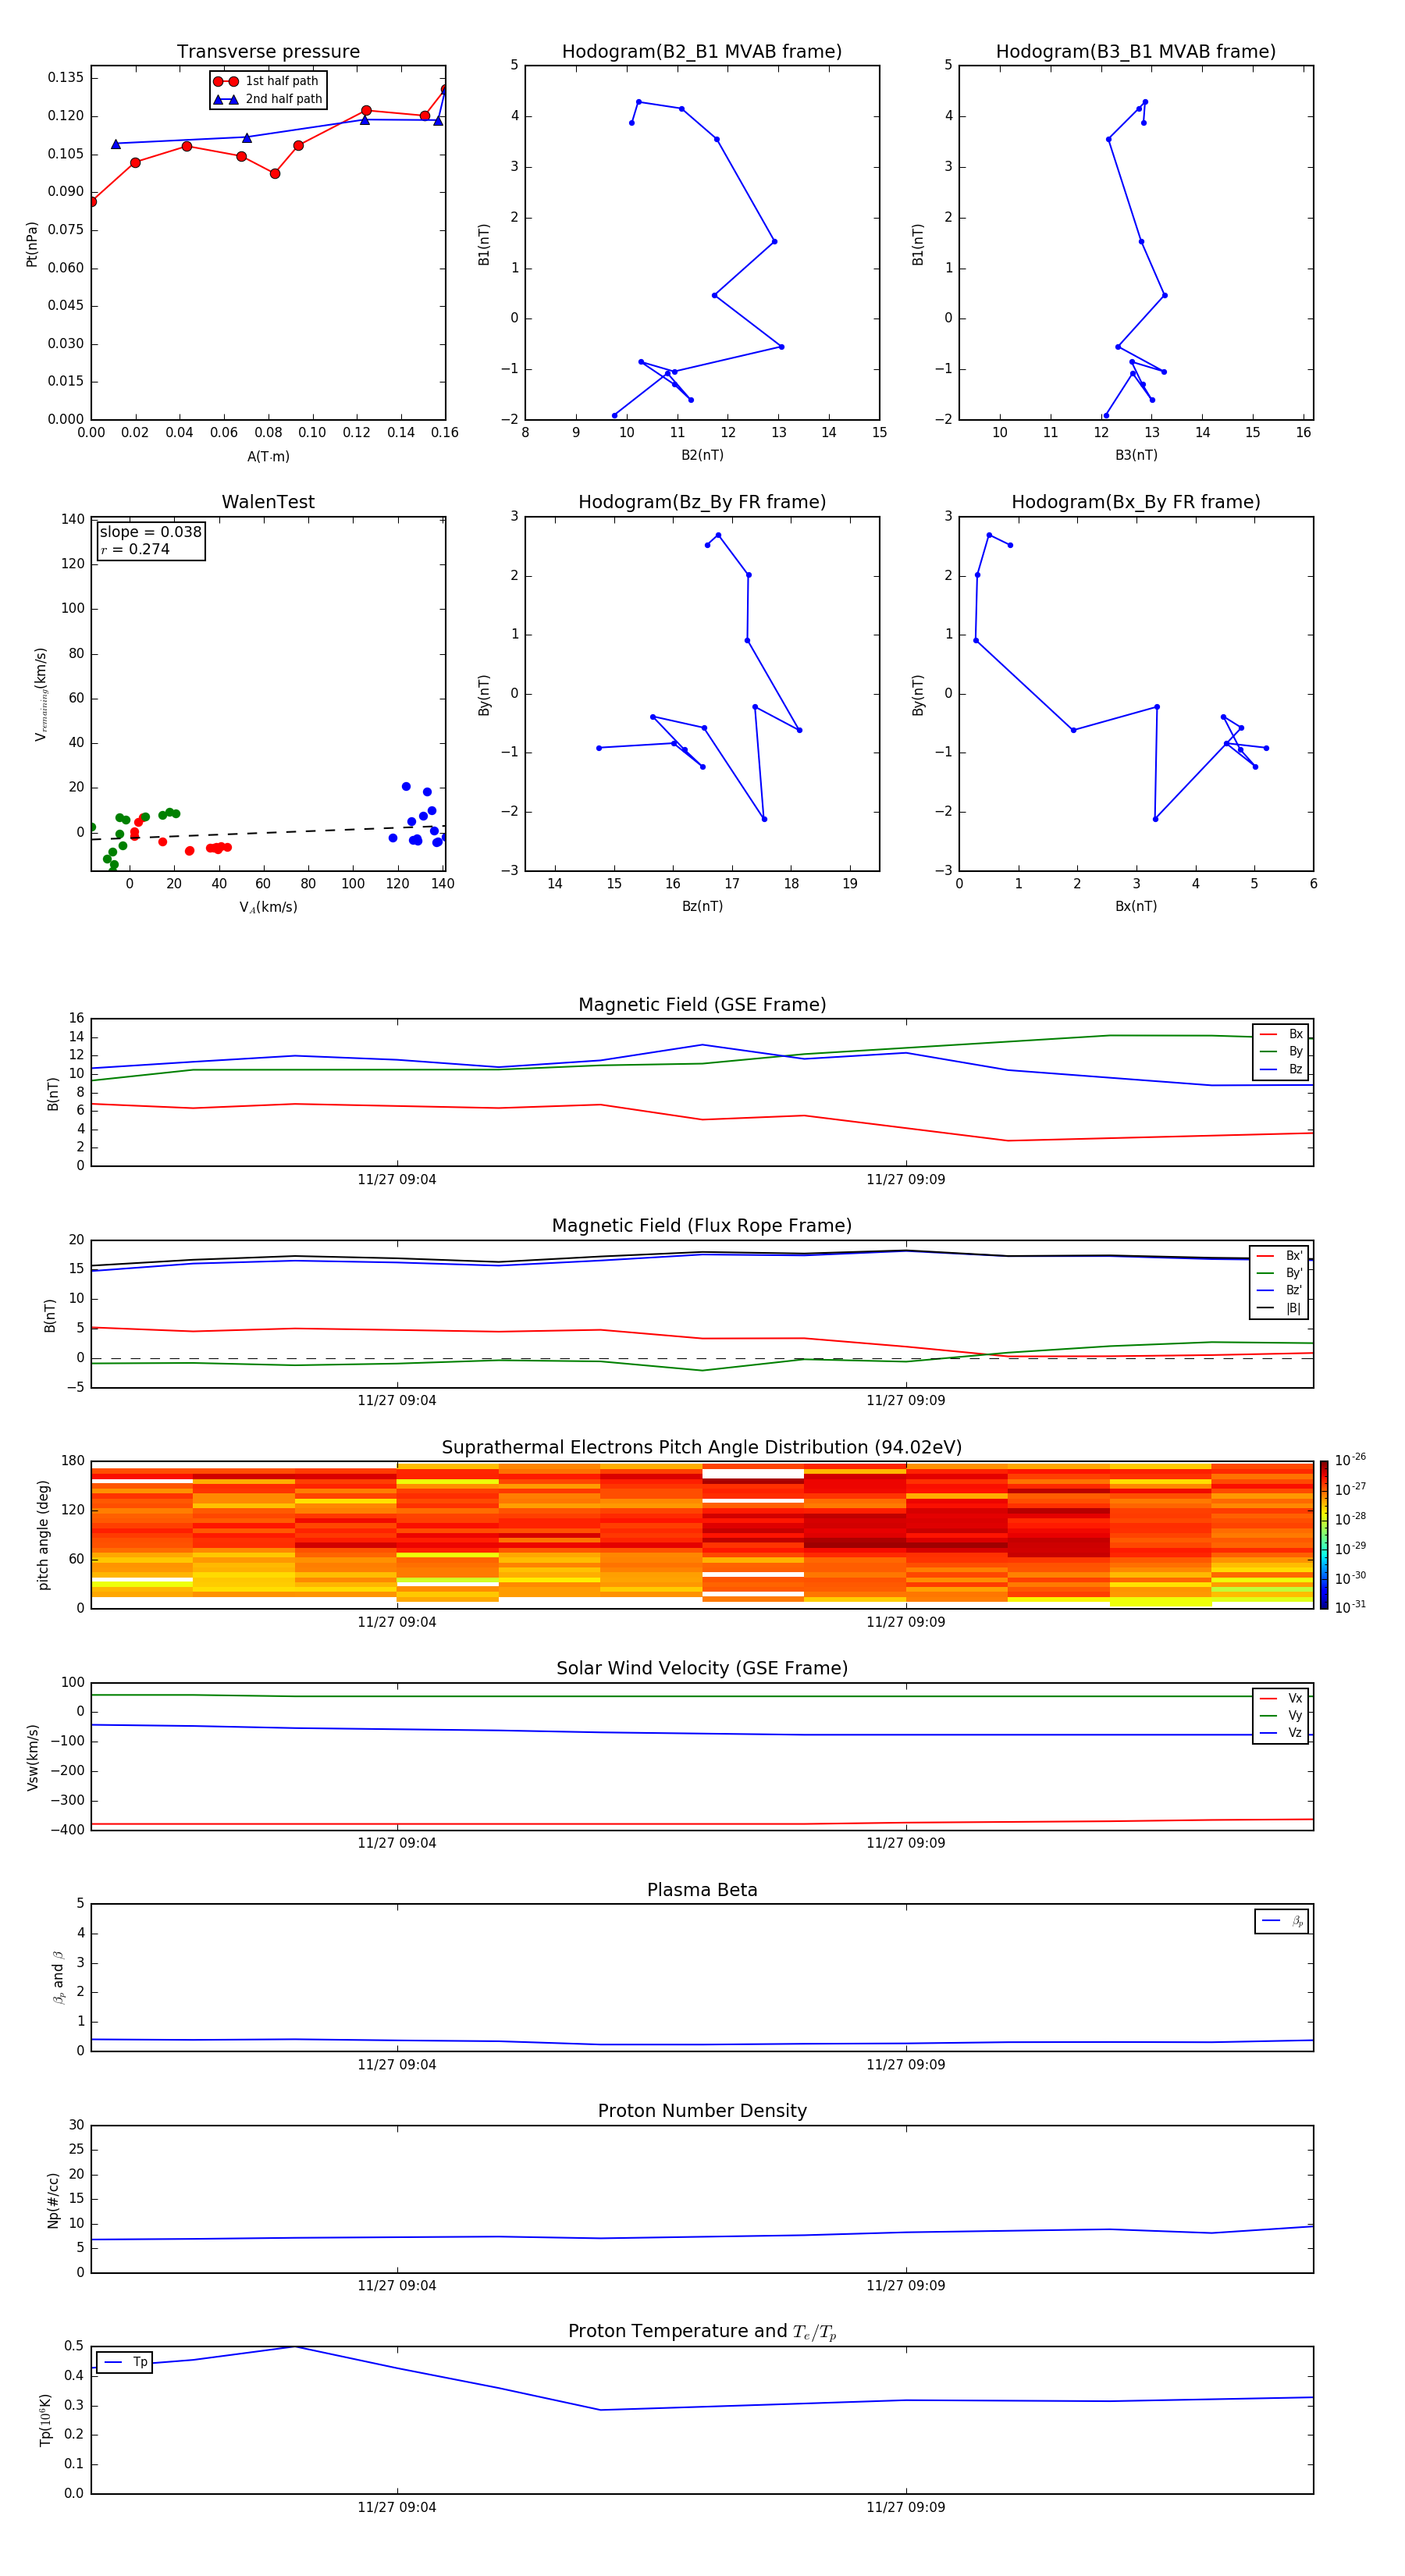
Task: Click the 'Hodogram(Bz_By FR frame)' title
Action: pos(702,502)
